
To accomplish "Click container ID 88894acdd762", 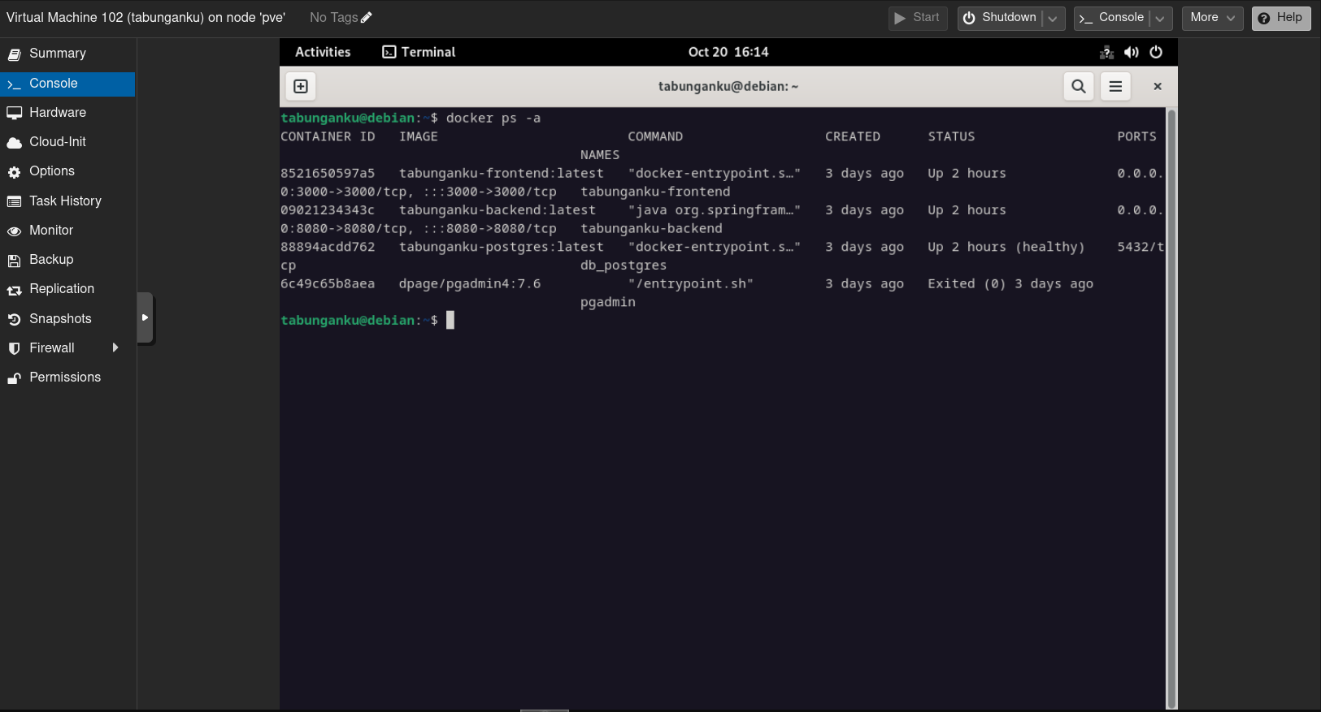I will (x=328, y=247).
